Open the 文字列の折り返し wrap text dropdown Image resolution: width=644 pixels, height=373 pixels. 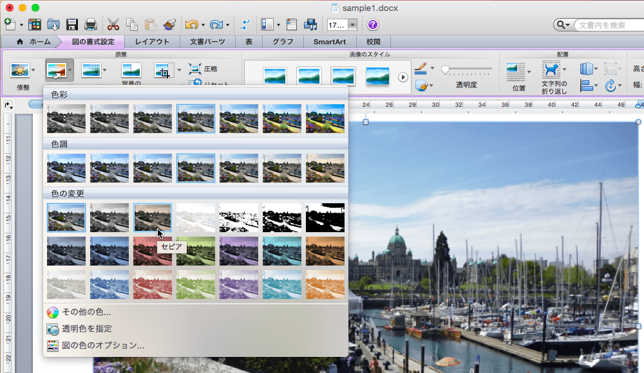tap(564, 69)
